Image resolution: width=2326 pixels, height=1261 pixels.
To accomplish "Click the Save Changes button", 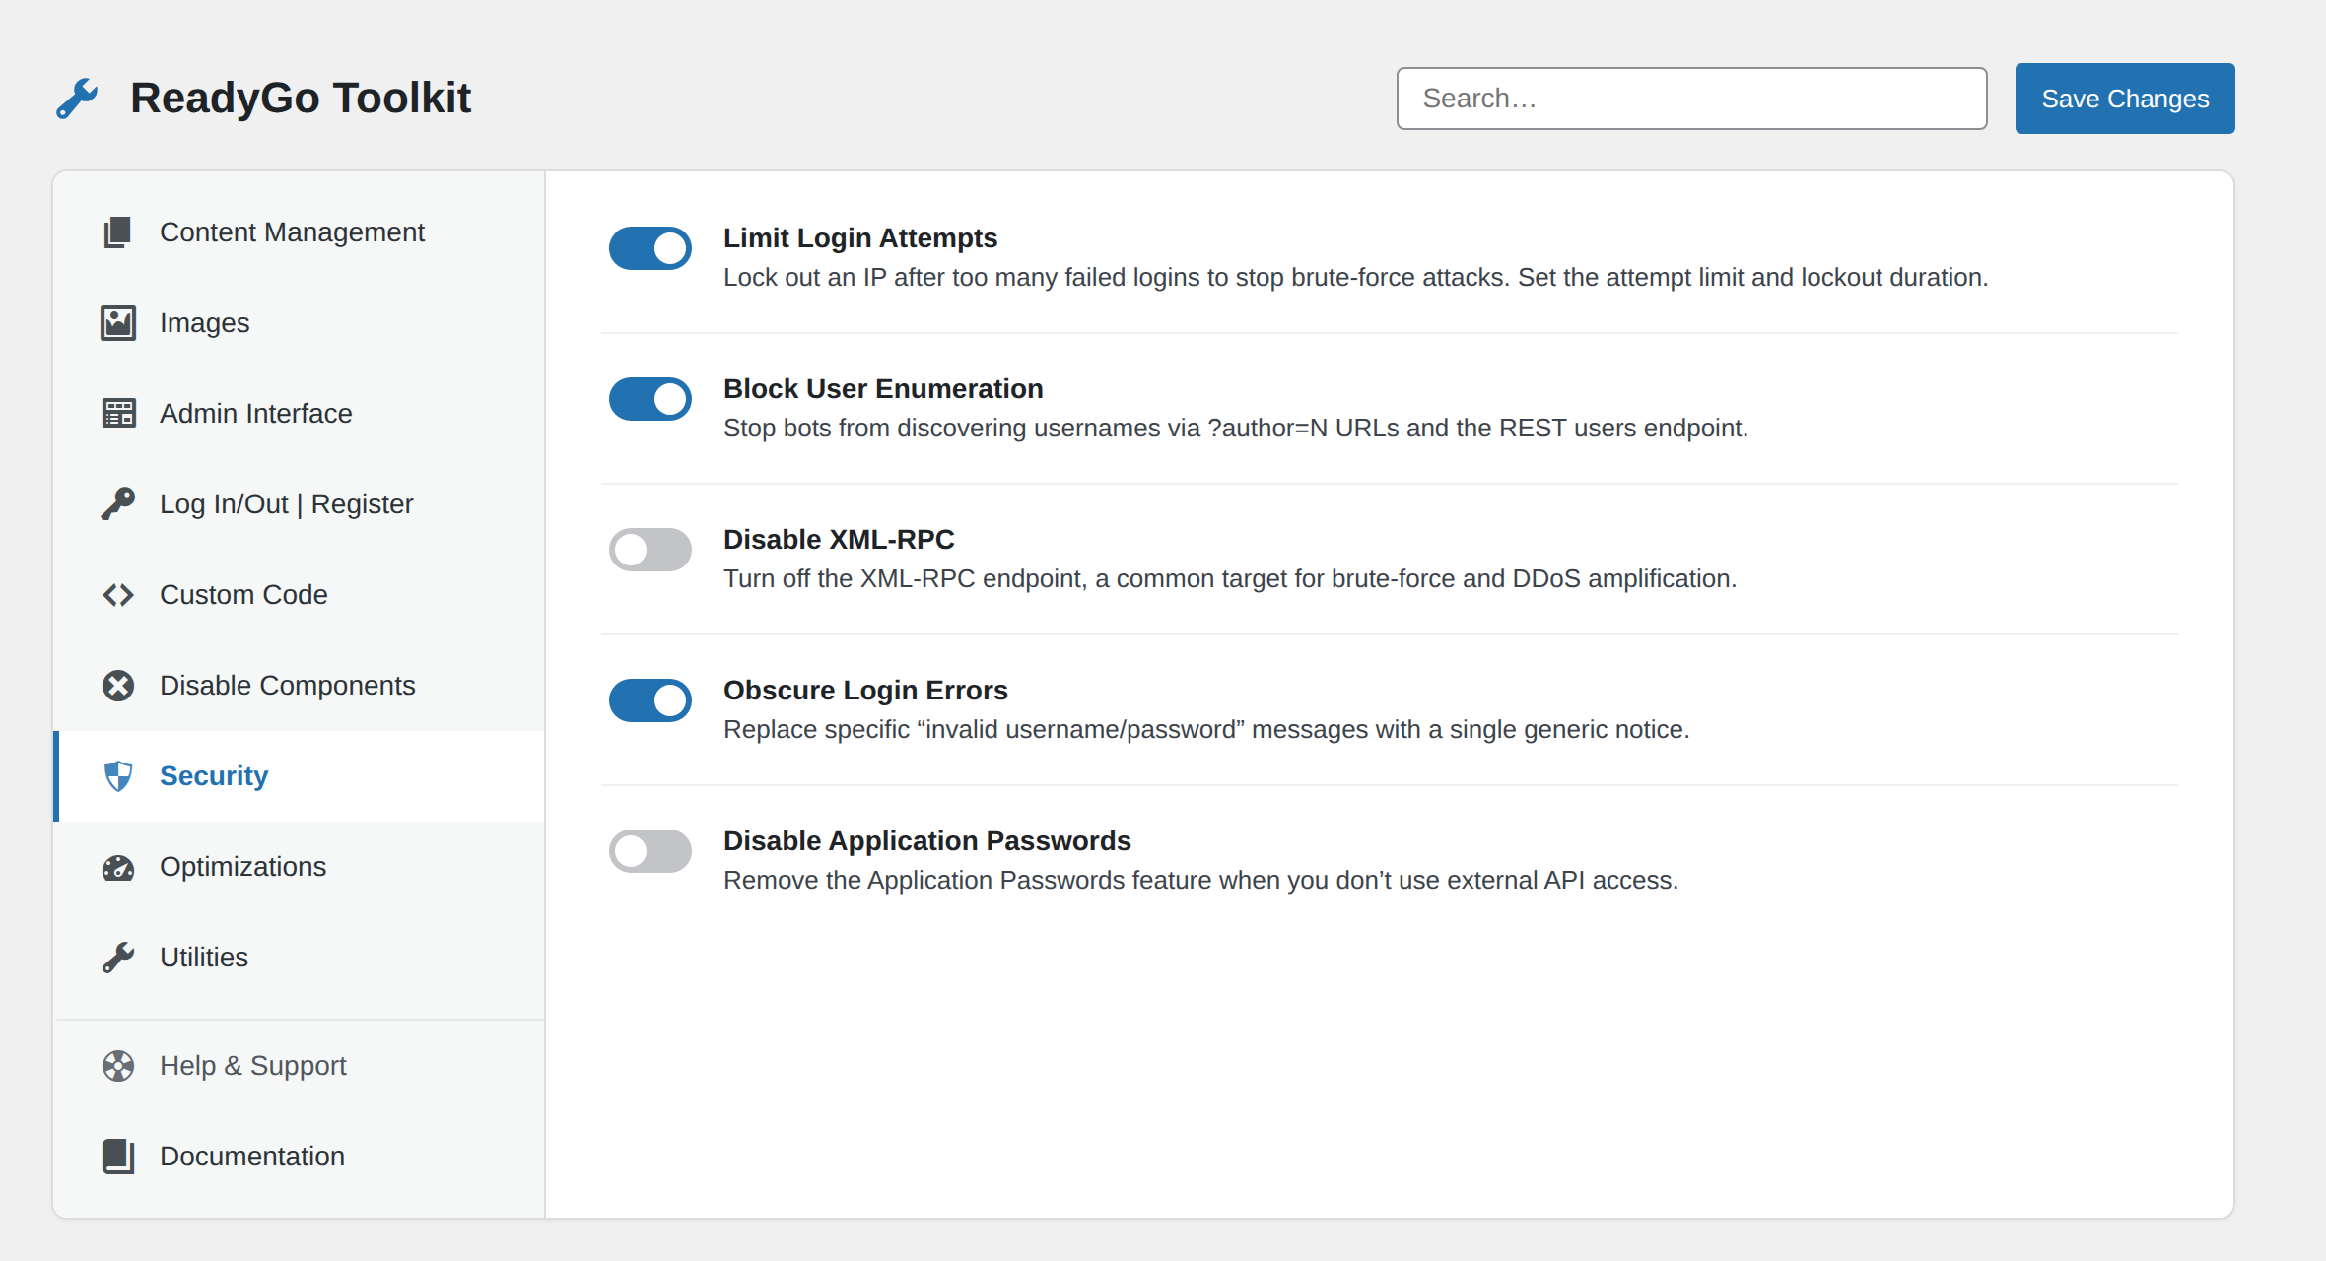I will coord(2125,99).
